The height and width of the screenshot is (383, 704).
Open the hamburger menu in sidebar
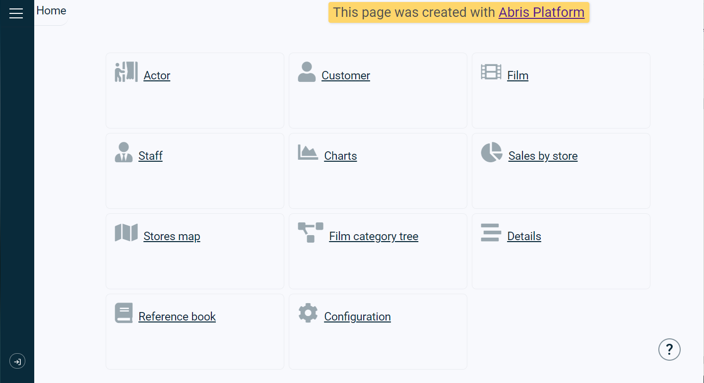pos(16,13)
